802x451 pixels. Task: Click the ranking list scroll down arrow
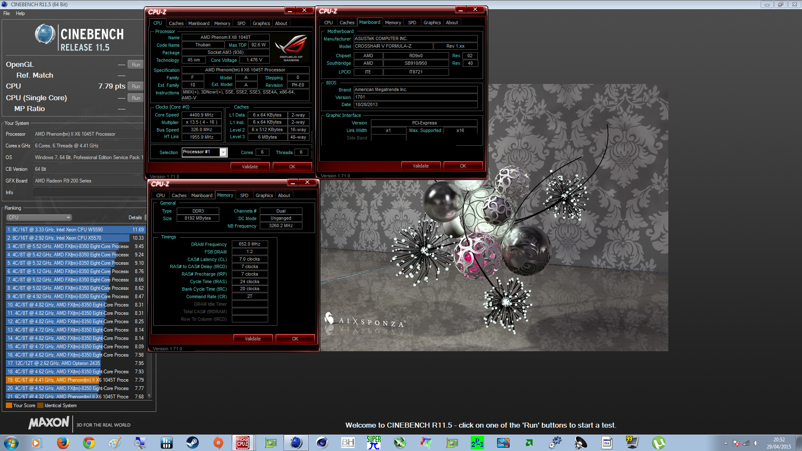149,395
